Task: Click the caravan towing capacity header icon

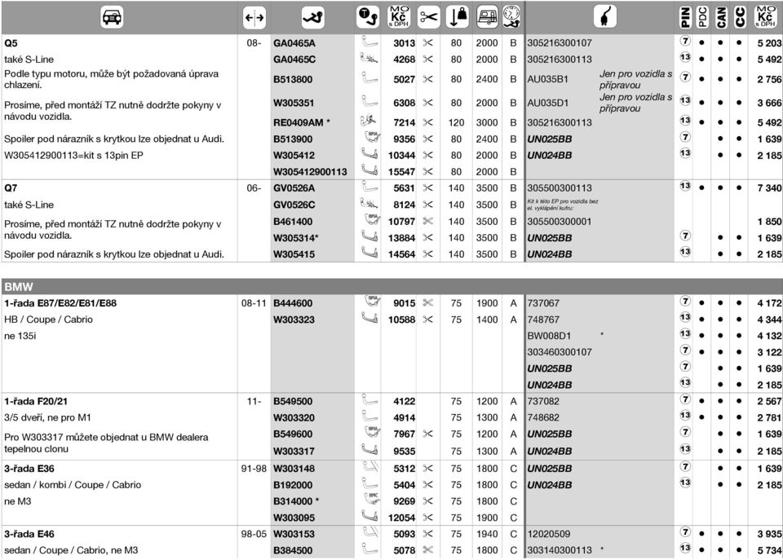Action: click(x=488, y=17)
